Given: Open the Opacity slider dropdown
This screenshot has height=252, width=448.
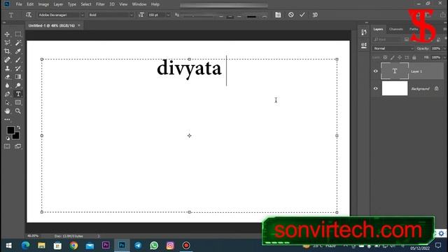Looking at the screenshot, I should [444, 48].
